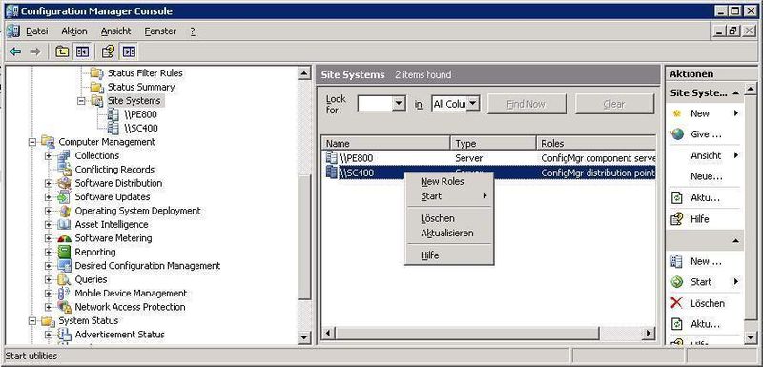Open the Datei menu

coord(37,31)
